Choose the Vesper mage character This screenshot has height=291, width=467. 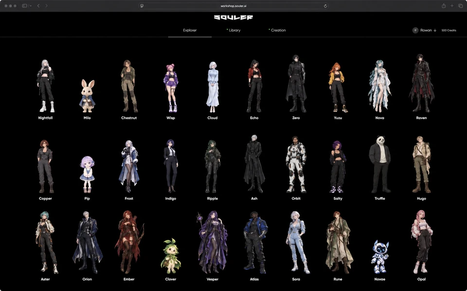coord(213,242)
